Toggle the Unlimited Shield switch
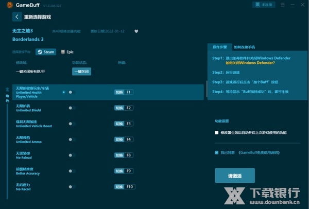The height and width of the screenshot is (209, 309). 72,108
